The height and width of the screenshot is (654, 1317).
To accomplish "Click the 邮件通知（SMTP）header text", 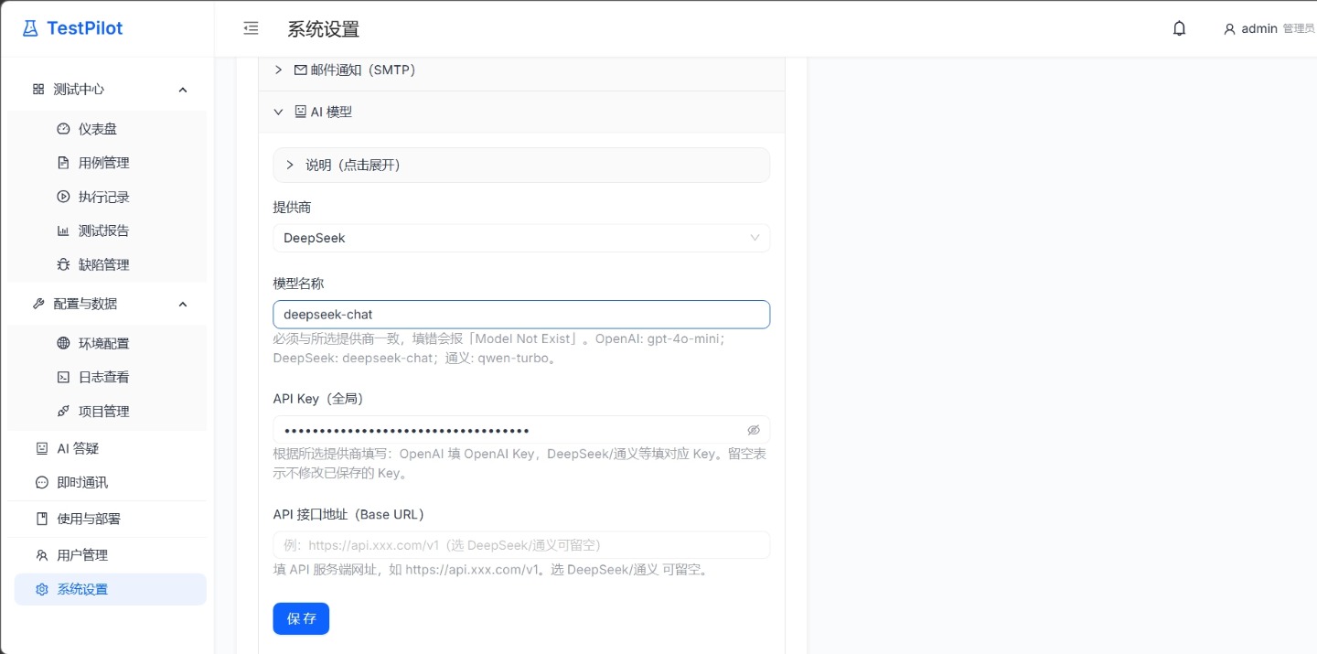I will click(x=363, y=70).
